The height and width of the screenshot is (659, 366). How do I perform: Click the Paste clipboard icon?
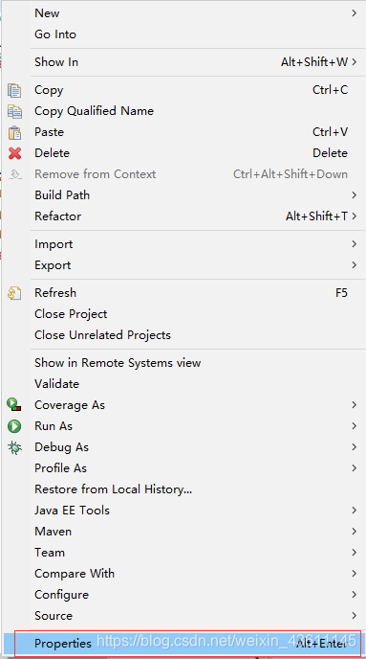(14, 132)
